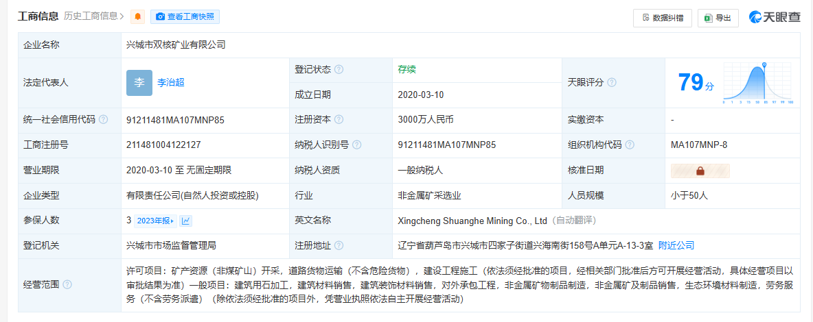Screen dimensions: 813x322
Task: Click taxpayer ID 91211481MA107MNP85 under 纳税人识别号
Action: (446, 145)
